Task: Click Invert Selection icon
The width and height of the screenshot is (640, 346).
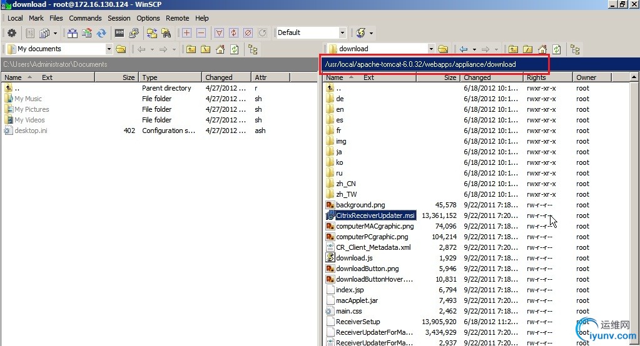Action: click(233, 33)
